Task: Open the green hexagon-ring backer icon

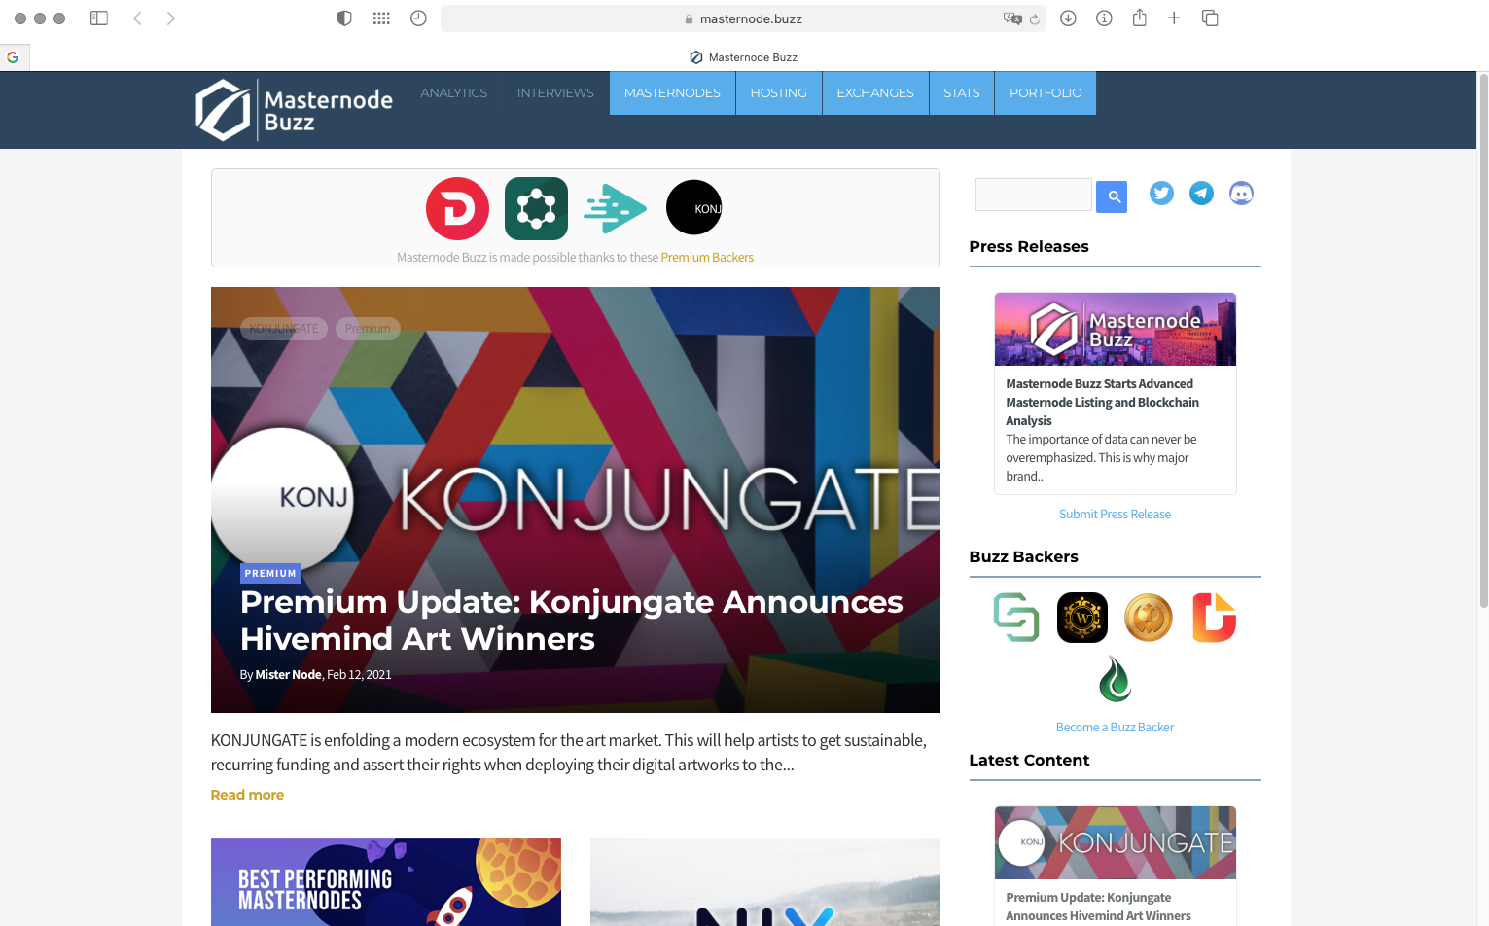Action: 536,208
